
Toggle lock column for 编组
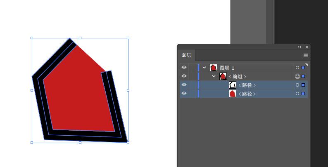[192, 76]
